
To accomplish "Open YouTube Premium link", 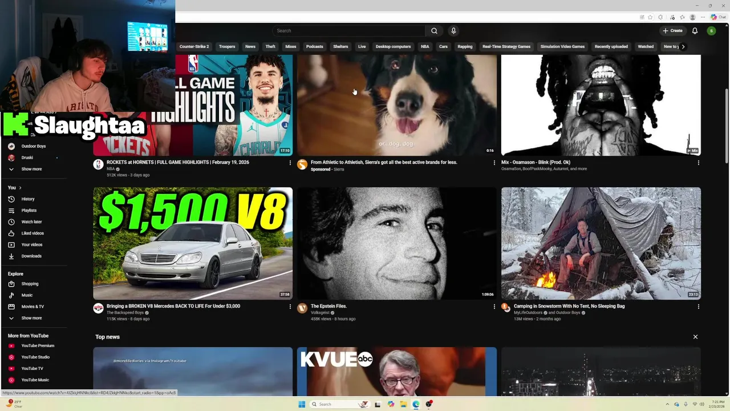I will [x=38, y=346].
